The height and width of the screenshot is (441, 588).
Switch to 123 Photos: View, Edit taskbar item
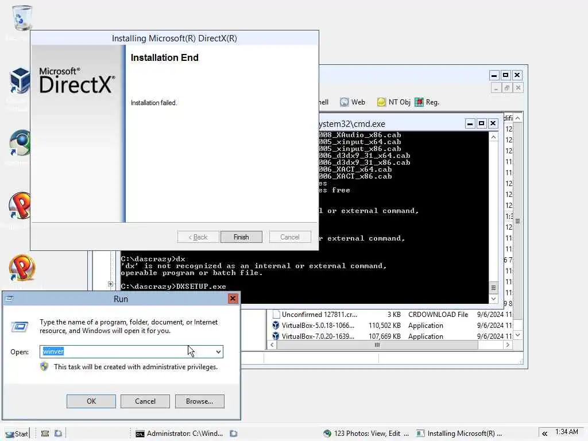point(366,434)
